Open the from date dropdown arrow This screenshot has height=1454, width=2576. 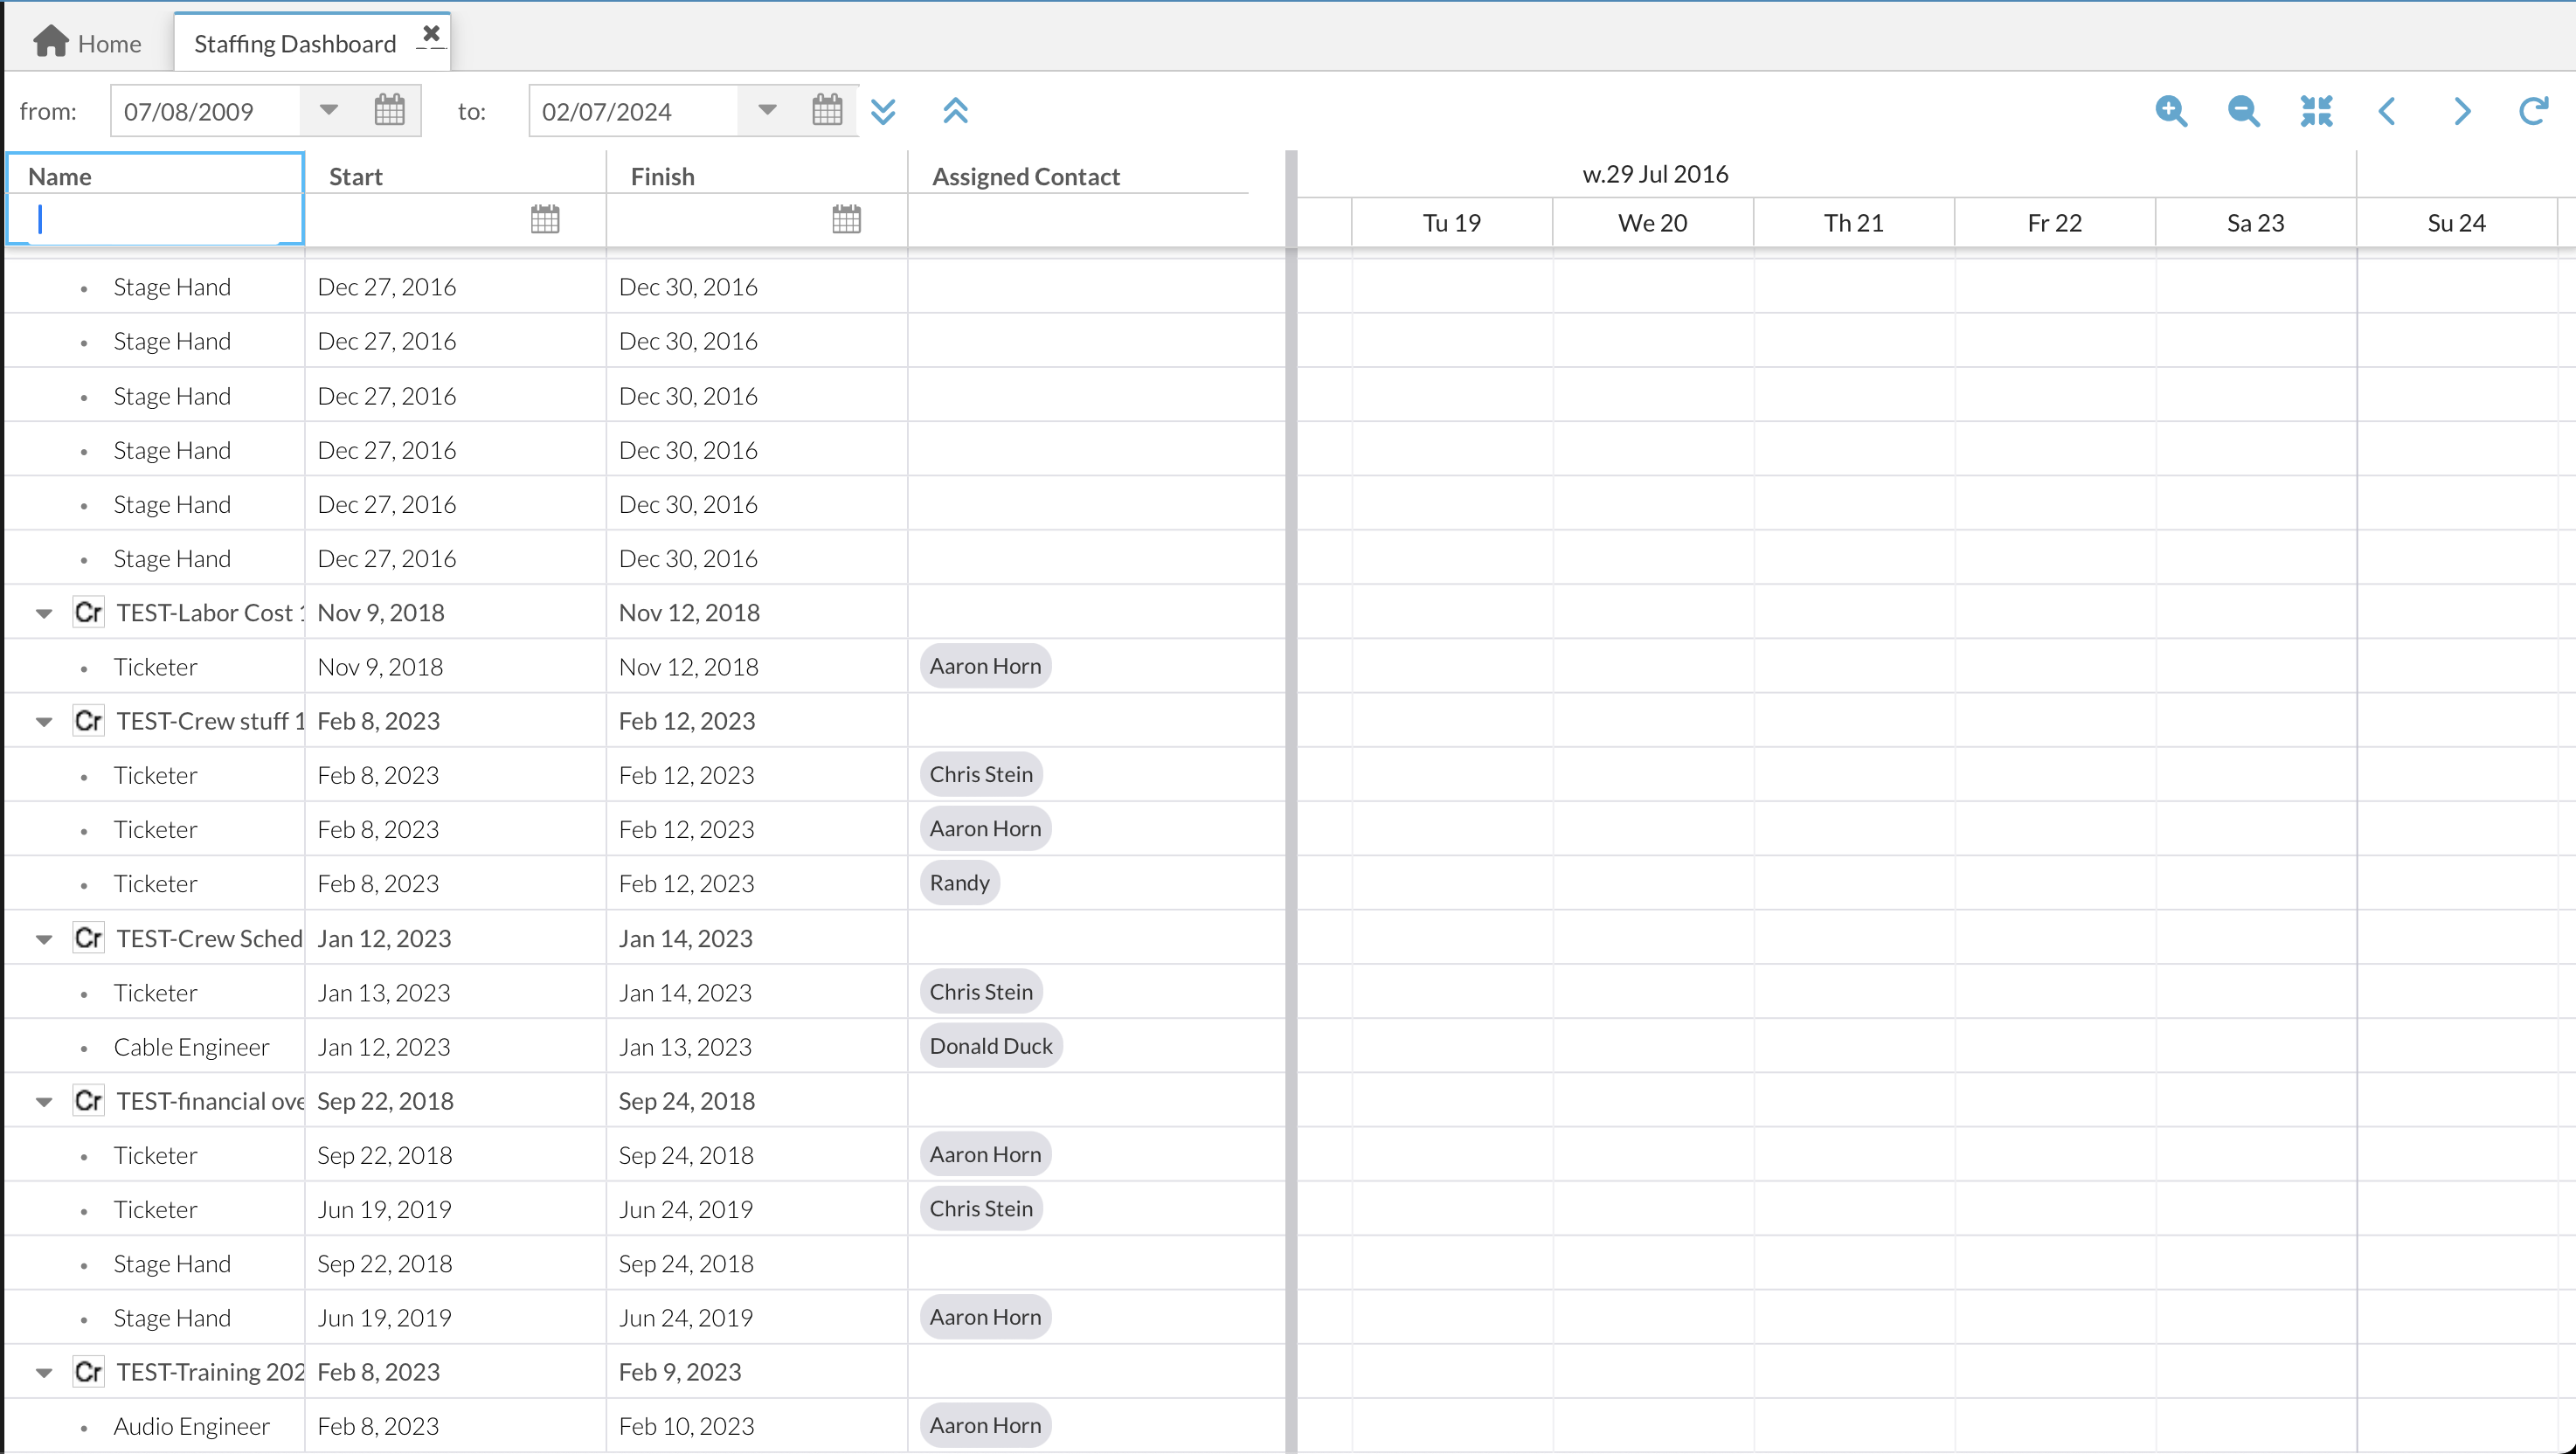pos(329,110)
